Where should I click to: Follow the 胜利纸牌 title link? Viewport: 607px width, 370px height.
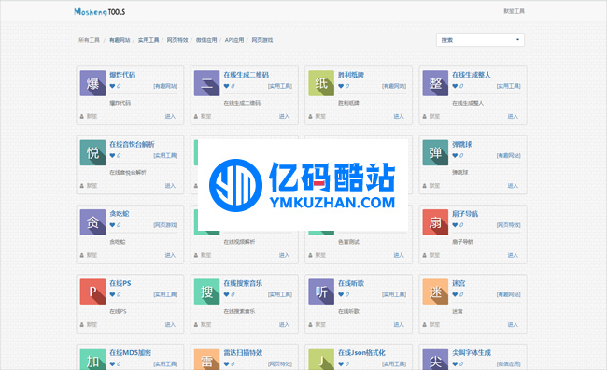pyautogui.click(x=351, y=75)
